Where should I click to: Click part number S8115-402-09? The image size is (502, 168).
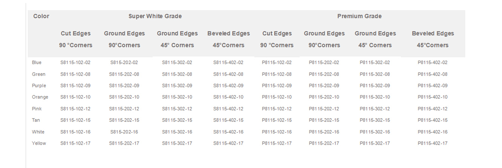point(228,85)
